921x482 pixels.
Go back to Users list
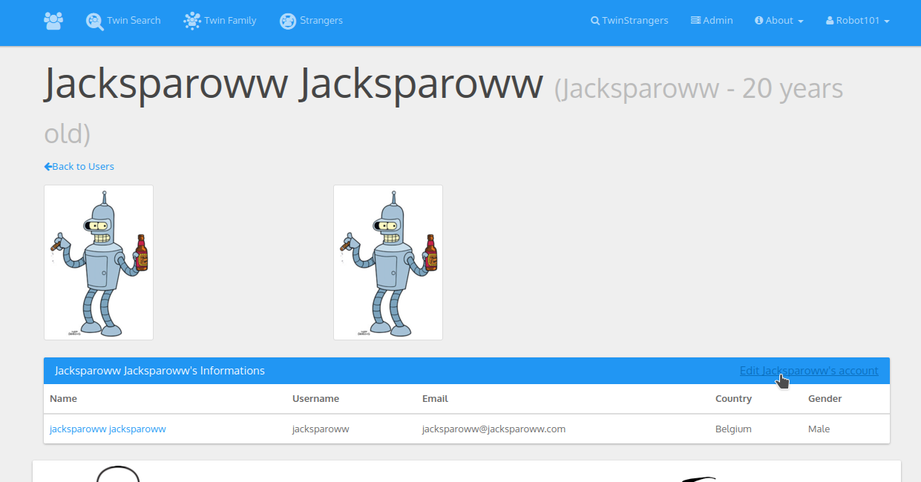(79, 167)
